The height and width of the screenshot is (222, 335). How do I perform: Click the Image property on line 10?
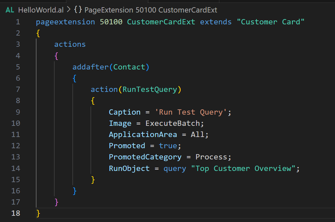(x=120, y=124)
